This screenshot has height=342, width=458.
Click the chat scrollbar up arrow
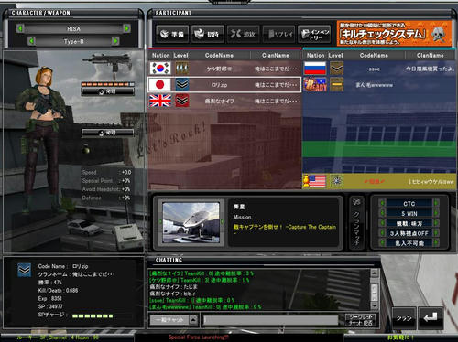[375, 273]
